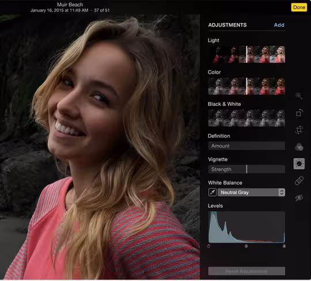
Task: Click the yellow Done button
Action: click(x=299, y=7)
